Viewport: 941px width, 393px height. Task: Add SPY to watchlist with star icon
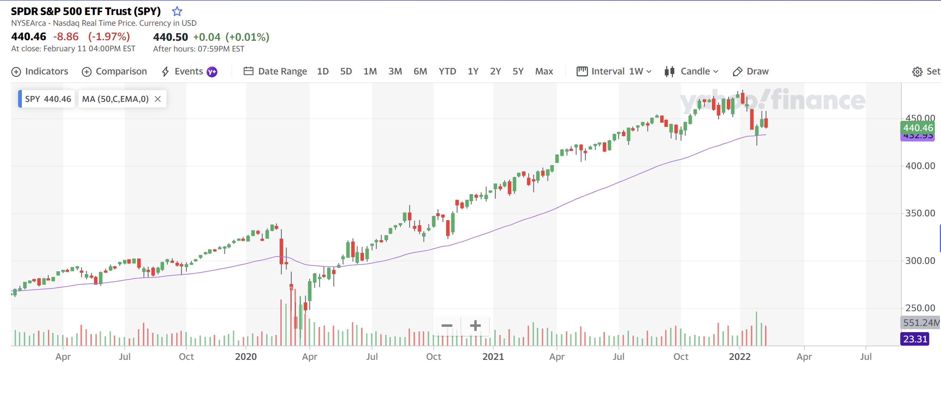click(177, 11)
